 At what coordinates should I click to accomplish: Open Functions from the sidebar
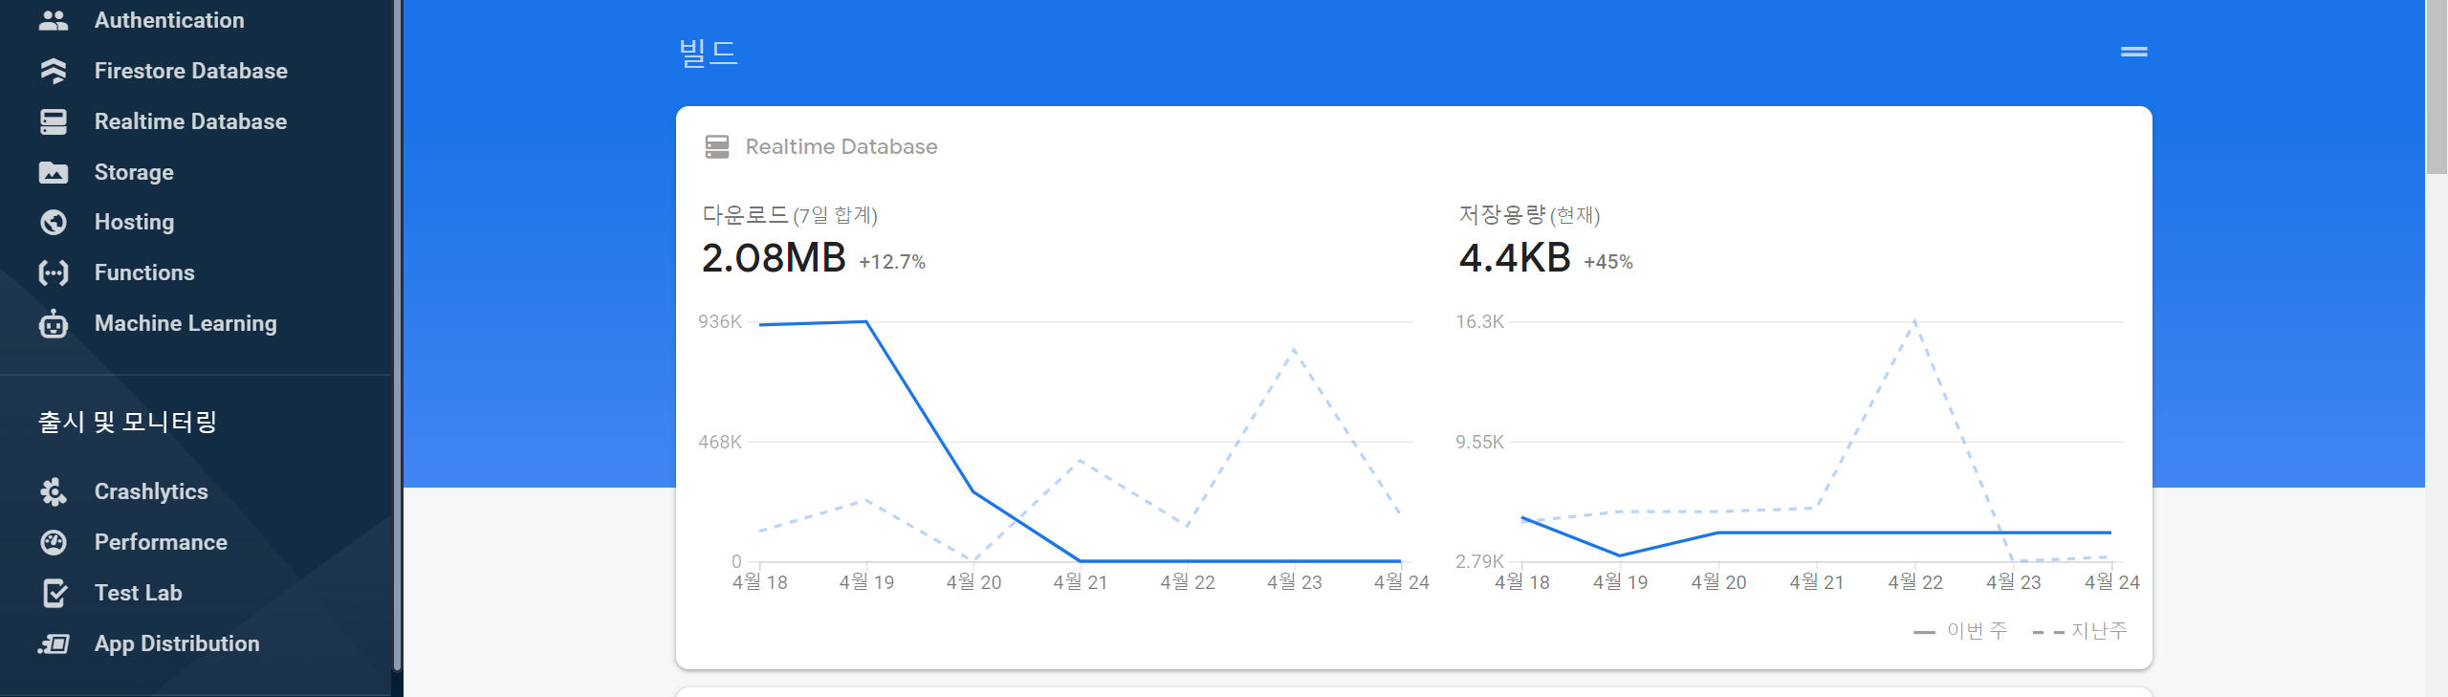point(144,272)
